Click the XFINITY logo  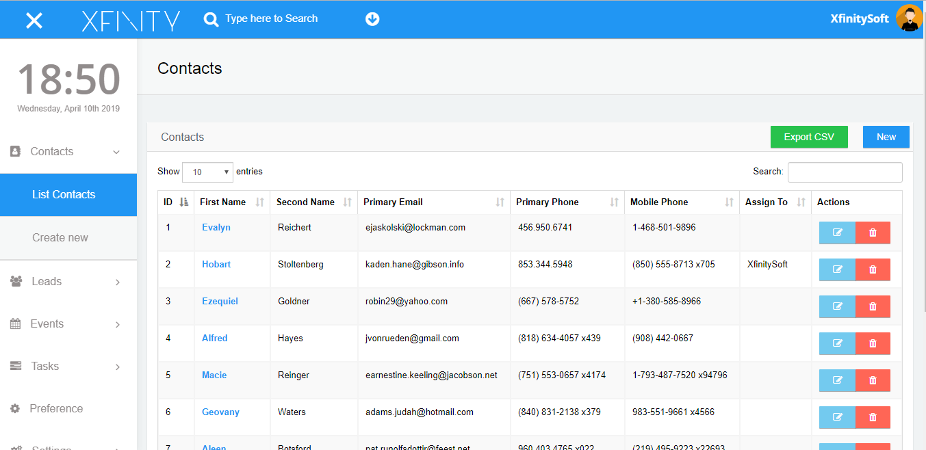click(131, 21)
